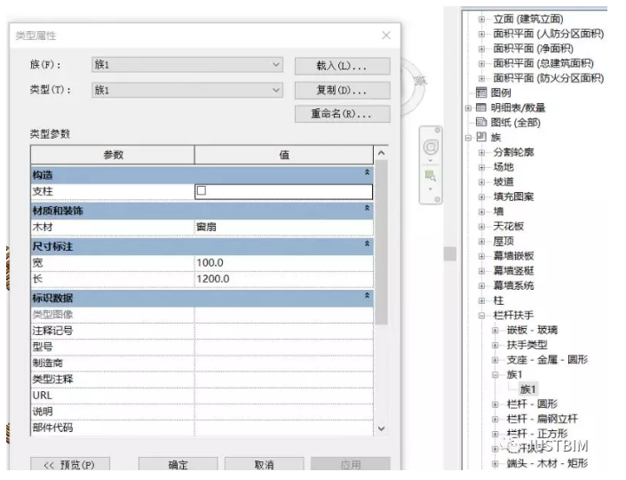Collapse the 族1 family node

pyautogui.click(x=495, y=374)
